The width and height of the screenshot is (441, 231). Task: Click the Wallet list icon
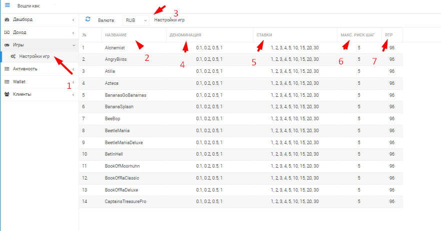click(7, 82)
